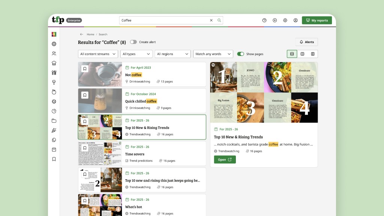Viewport: 384px width, 216px height.
Task: Open the pie chart sidebar icon
Action: 54,111
